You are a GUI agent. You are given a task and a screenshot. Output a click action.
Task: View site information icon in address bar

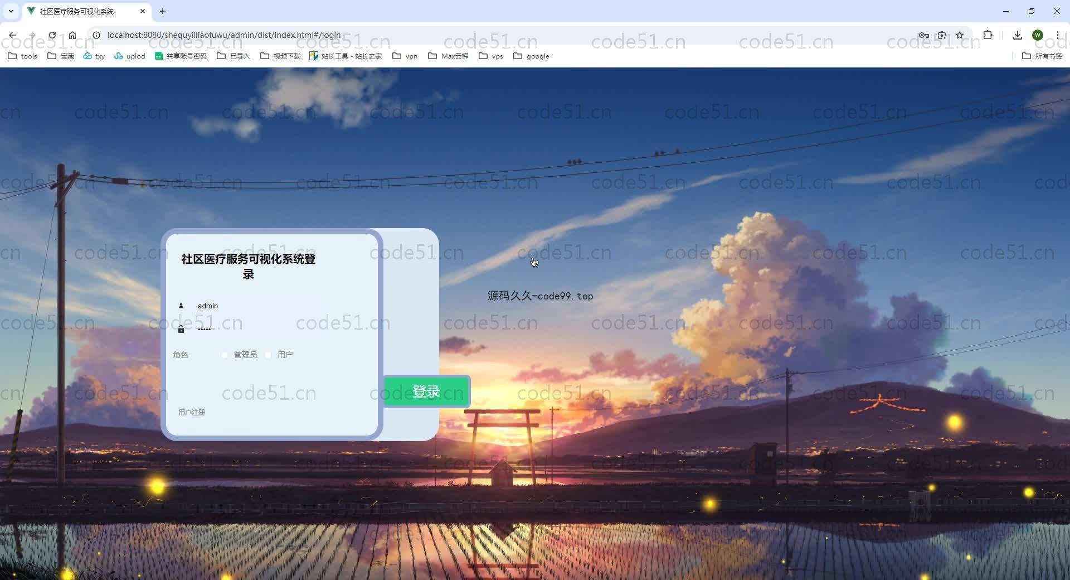click(x=96, y=35)
